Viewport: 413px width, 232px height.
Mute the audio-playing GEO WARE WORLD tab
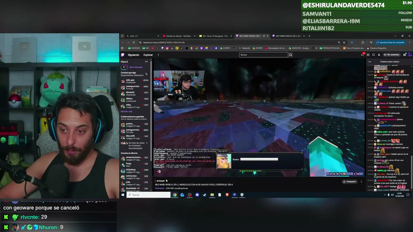(264, 36)
